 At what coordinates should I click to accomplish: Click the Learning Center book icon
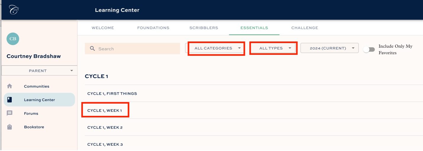(9, 100)
